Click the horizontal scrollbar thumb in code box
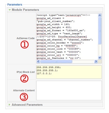 point(56,61)
